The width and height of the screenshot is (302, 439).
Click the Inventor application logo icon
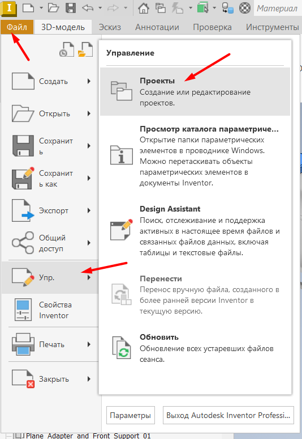click(8, 9)
